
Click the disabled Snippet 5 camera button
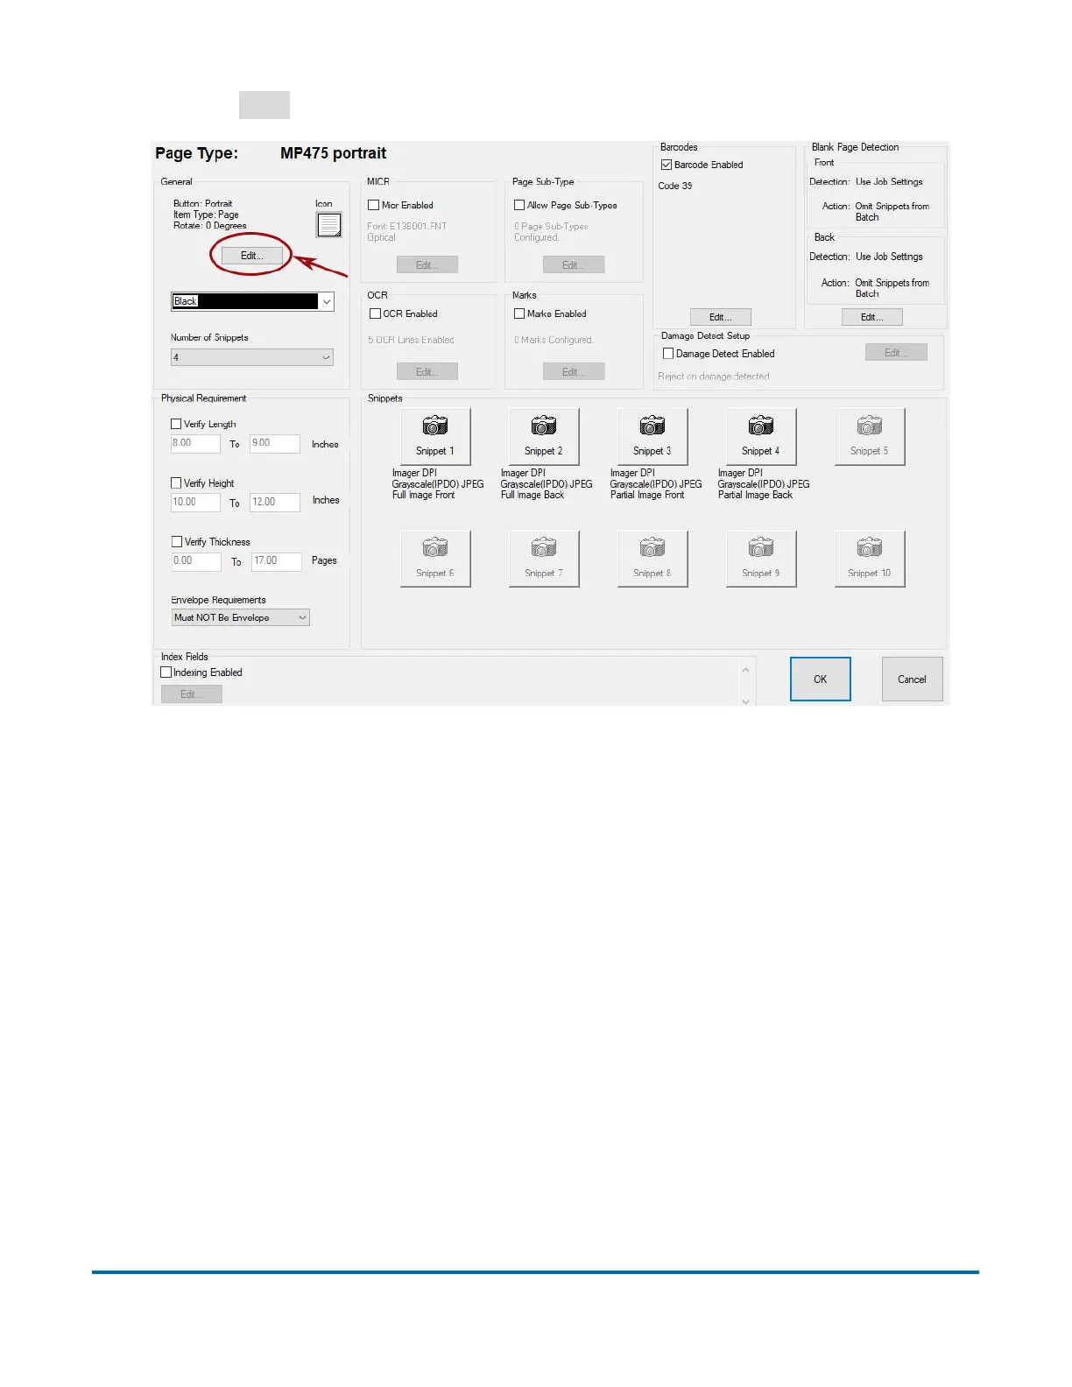tap(870, 436)
